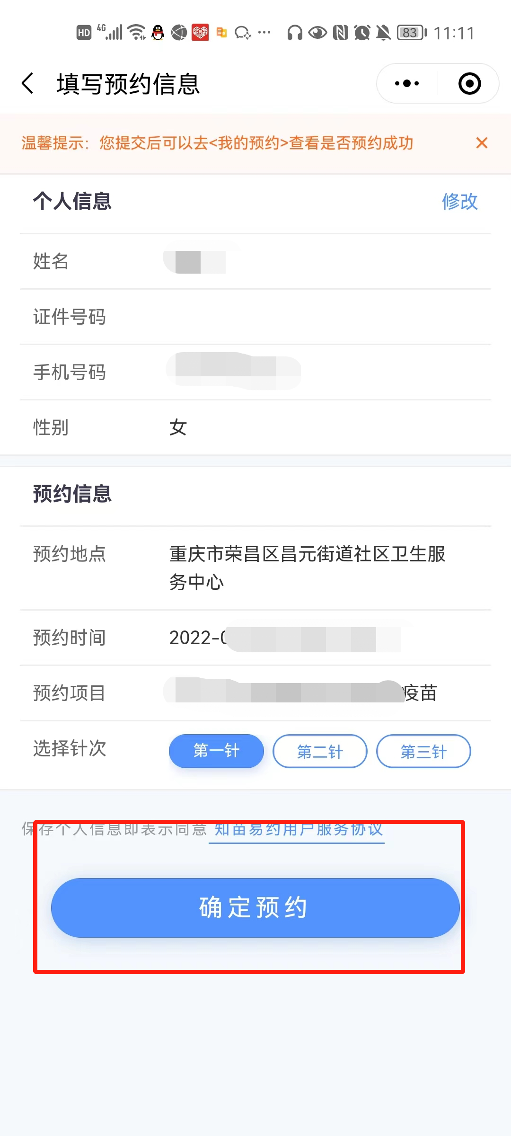Viewport: 511px width, 1136px height.
Task: Tap the headphones status icon
Action: (295, 33)
